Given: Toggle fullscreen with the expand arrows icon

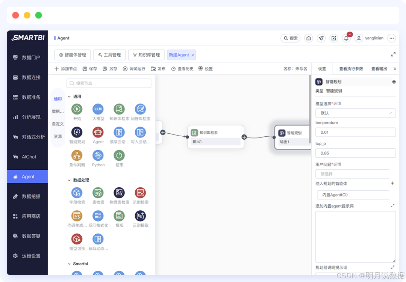Looking at the screenshot, I should coord(393,54).
